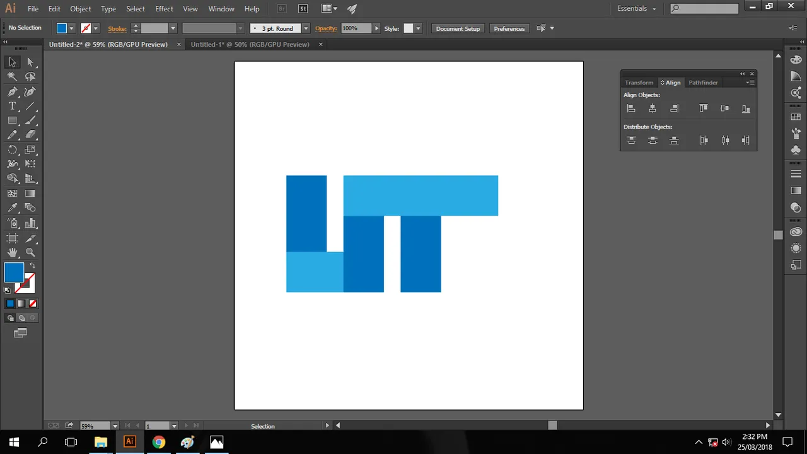Select the Rectangle tool
Screen dimensions: 807x454
[12, 120]
